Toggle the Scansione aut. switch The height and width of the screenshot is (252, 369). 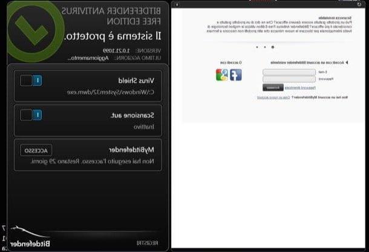31,115
